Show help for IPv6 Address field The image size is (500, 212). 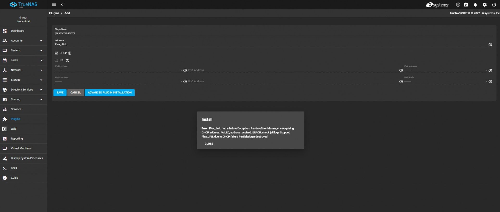[x=401, y=82]
